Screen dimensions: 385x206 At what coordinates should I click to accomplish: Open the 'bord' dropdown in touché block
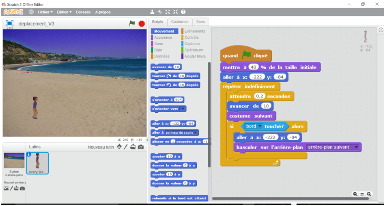(260, 126)
